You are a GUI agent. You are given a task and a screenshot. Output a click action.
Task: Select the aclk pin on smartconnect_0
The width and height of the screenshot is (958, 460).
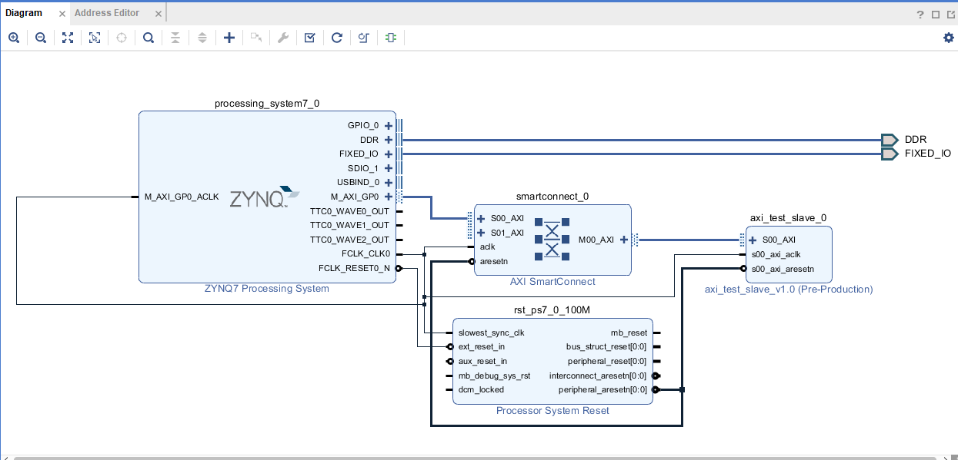(x=487, y=247)
